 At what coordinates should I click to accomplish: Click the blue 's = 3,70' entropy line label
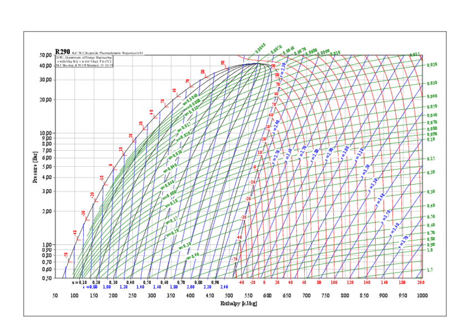tap(403, 242)
